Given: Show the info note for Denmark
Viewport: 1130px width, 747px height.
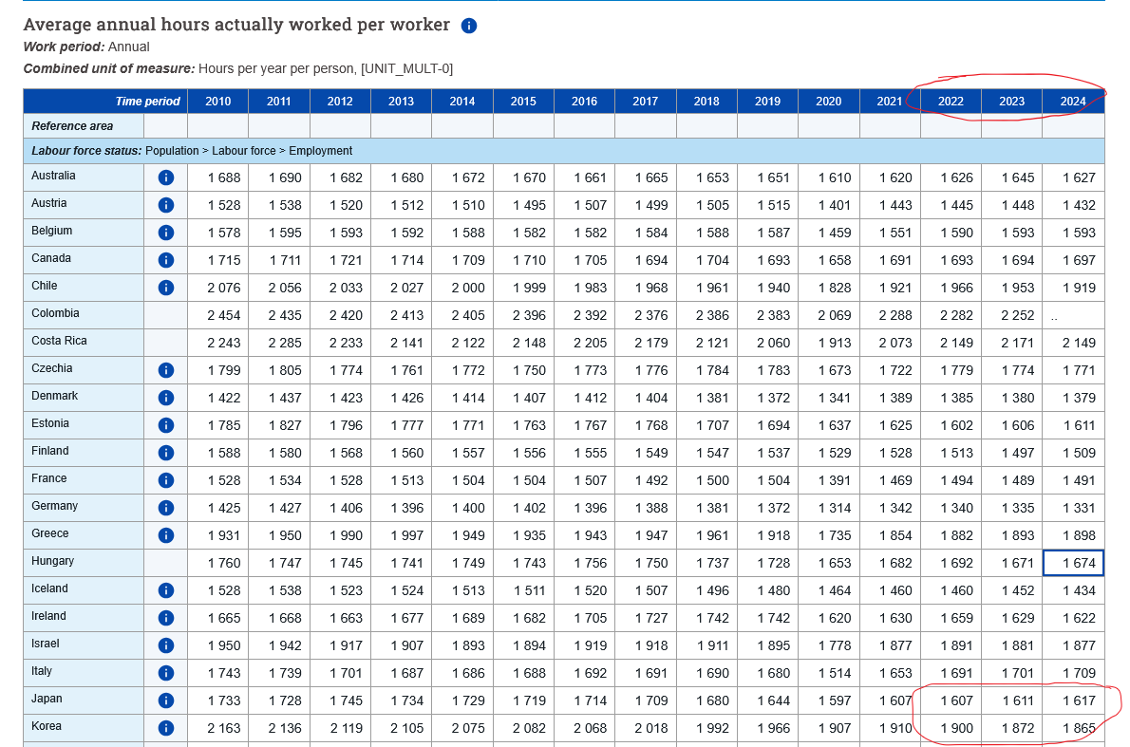Looking at the screenshot, I should point(166,398).
